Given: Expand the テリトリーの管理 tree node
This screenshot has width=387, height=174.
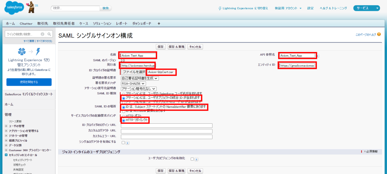Looking at the screenshot, I should (6, 135).
